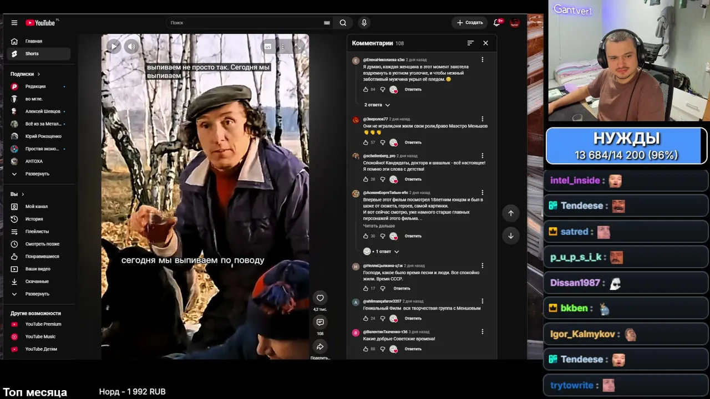Expand subscriptions list via Развернуть below АНТОХА
Viewport: 710px width, 399px height.
(x=37, y=174)
